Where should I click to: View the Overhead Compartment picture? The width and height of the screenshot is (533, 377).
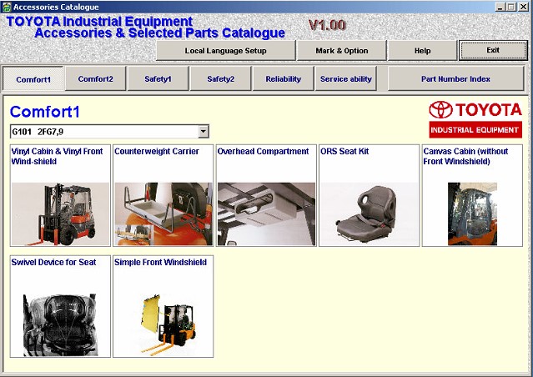tap(267, 214)
